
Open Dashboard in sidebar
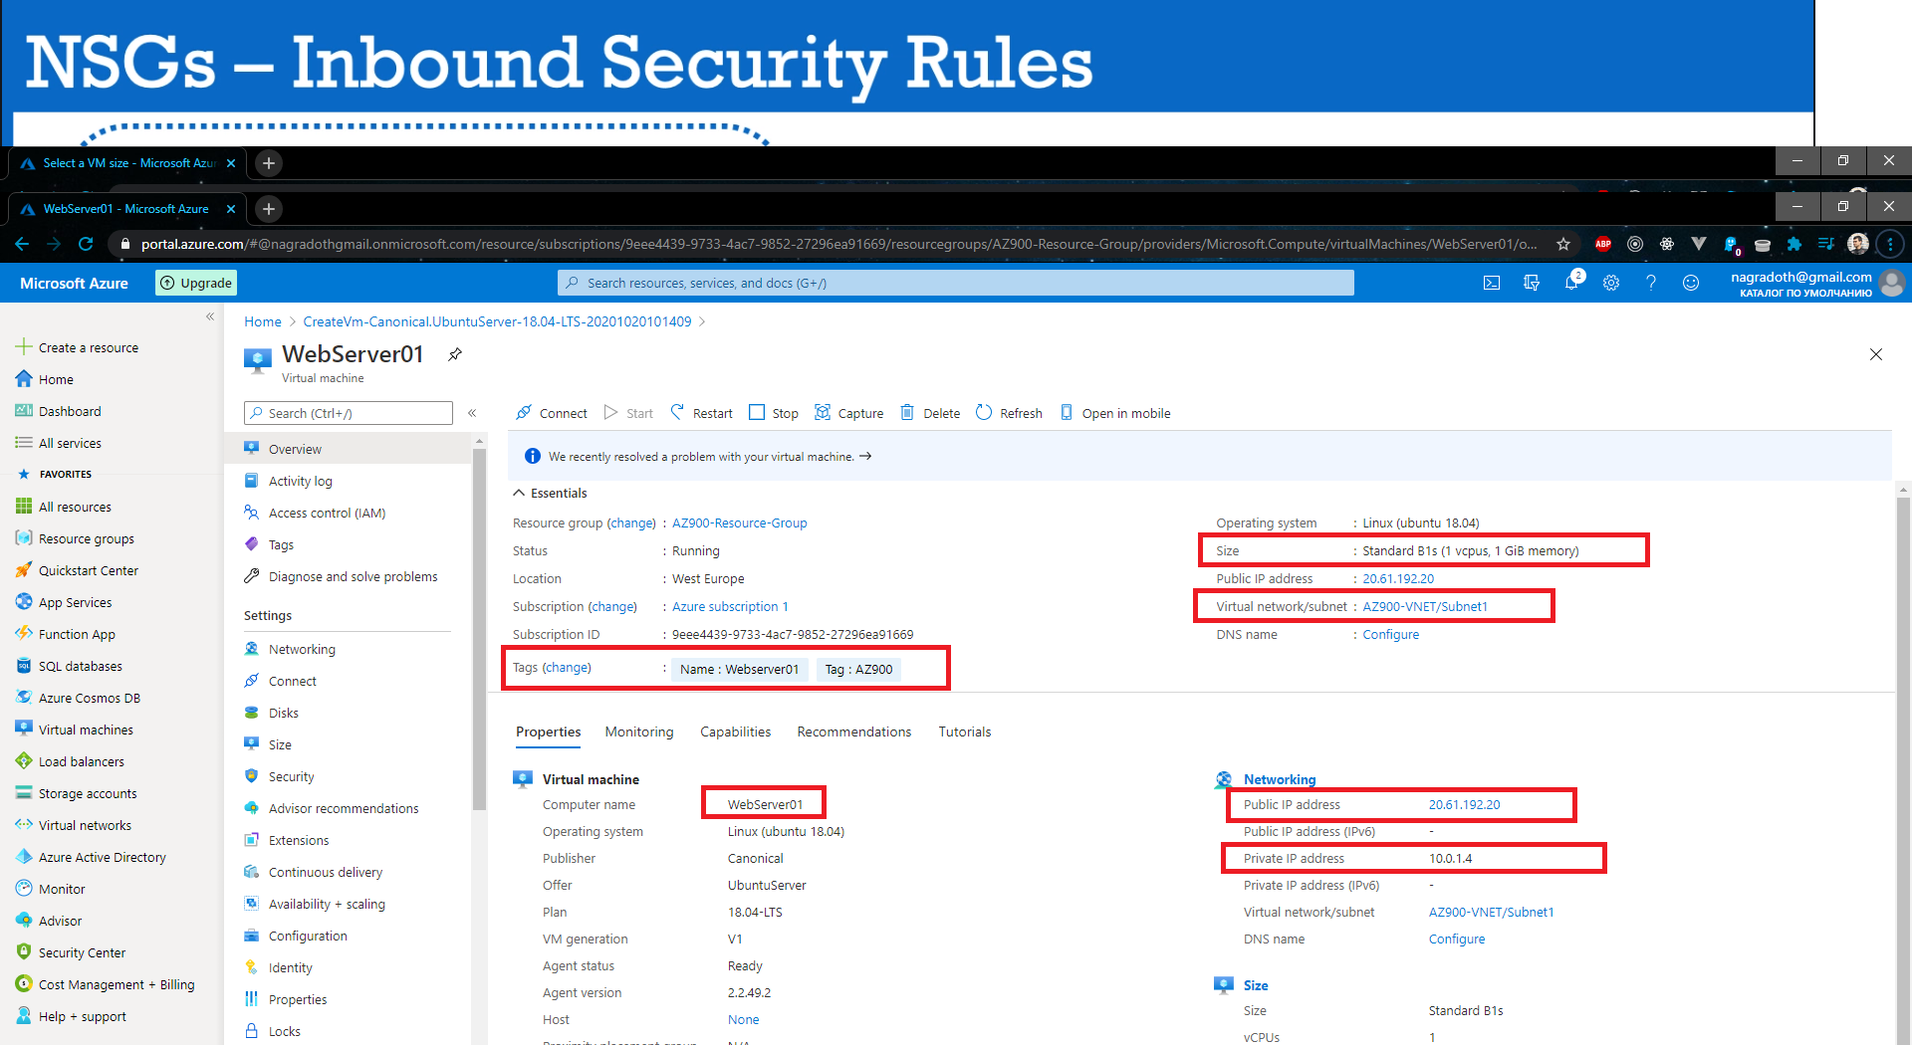click(59, 411)
